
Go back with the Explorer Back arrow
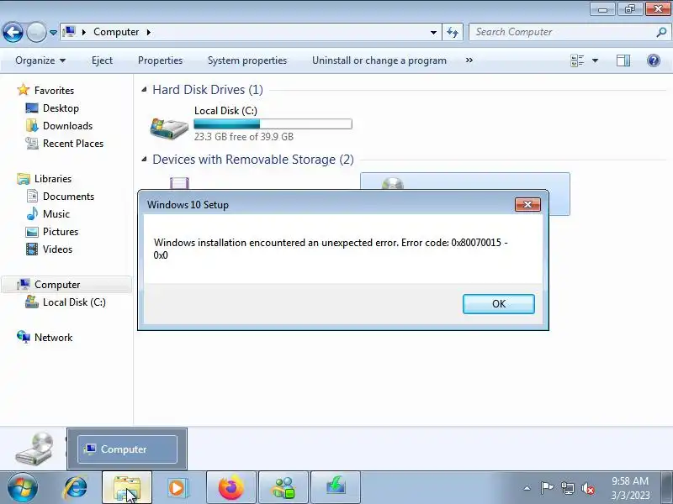13,32
